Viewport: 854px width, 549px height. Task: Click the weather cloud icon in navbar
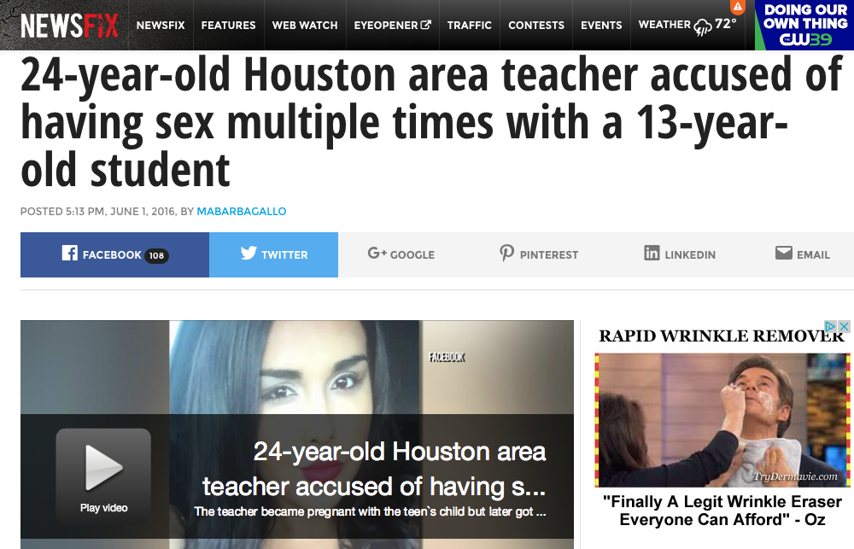703,26
